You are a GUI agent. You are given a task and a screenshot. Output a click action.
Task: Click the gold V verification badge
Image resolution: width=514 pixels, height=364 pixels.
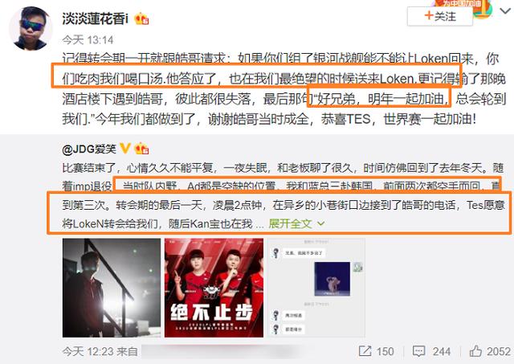(125, 148)
